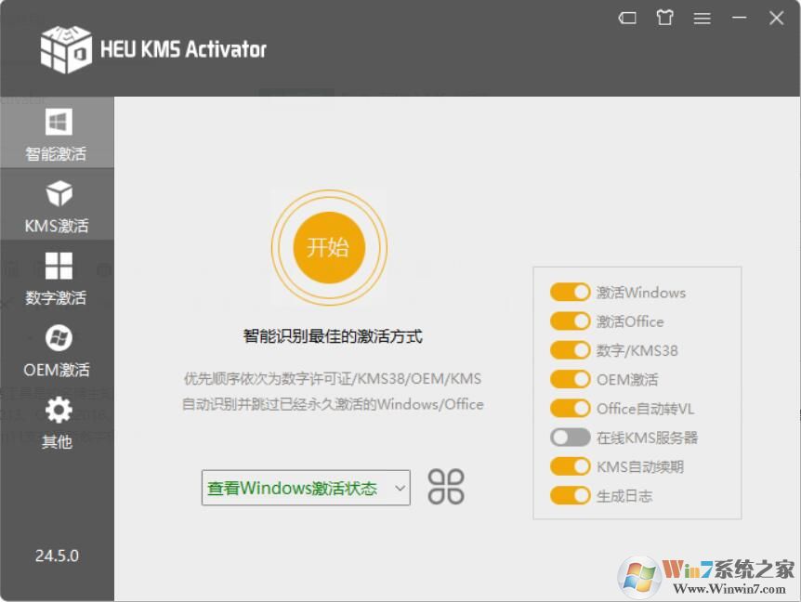This screenshot has width=801, height=602.
Task: Click the orange 开始 start button
Action: point(329,248)
